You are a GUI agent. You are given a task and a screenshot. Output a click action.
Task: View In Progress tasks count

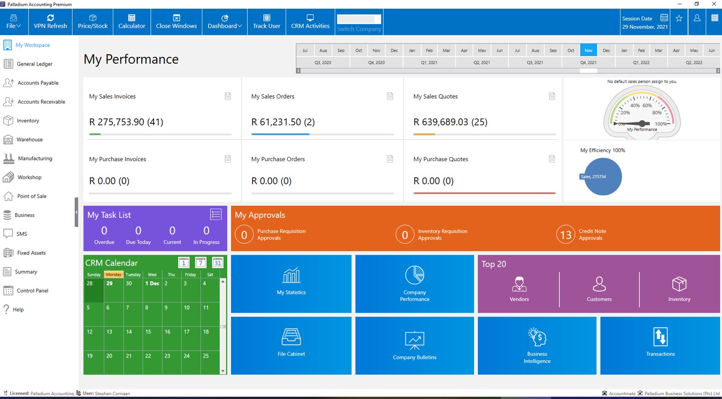coord(206,235)
